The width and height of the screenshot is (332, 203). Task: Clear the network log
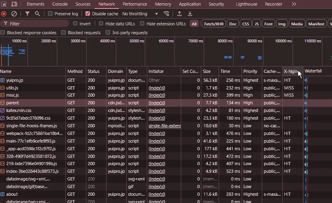[14, 14]
